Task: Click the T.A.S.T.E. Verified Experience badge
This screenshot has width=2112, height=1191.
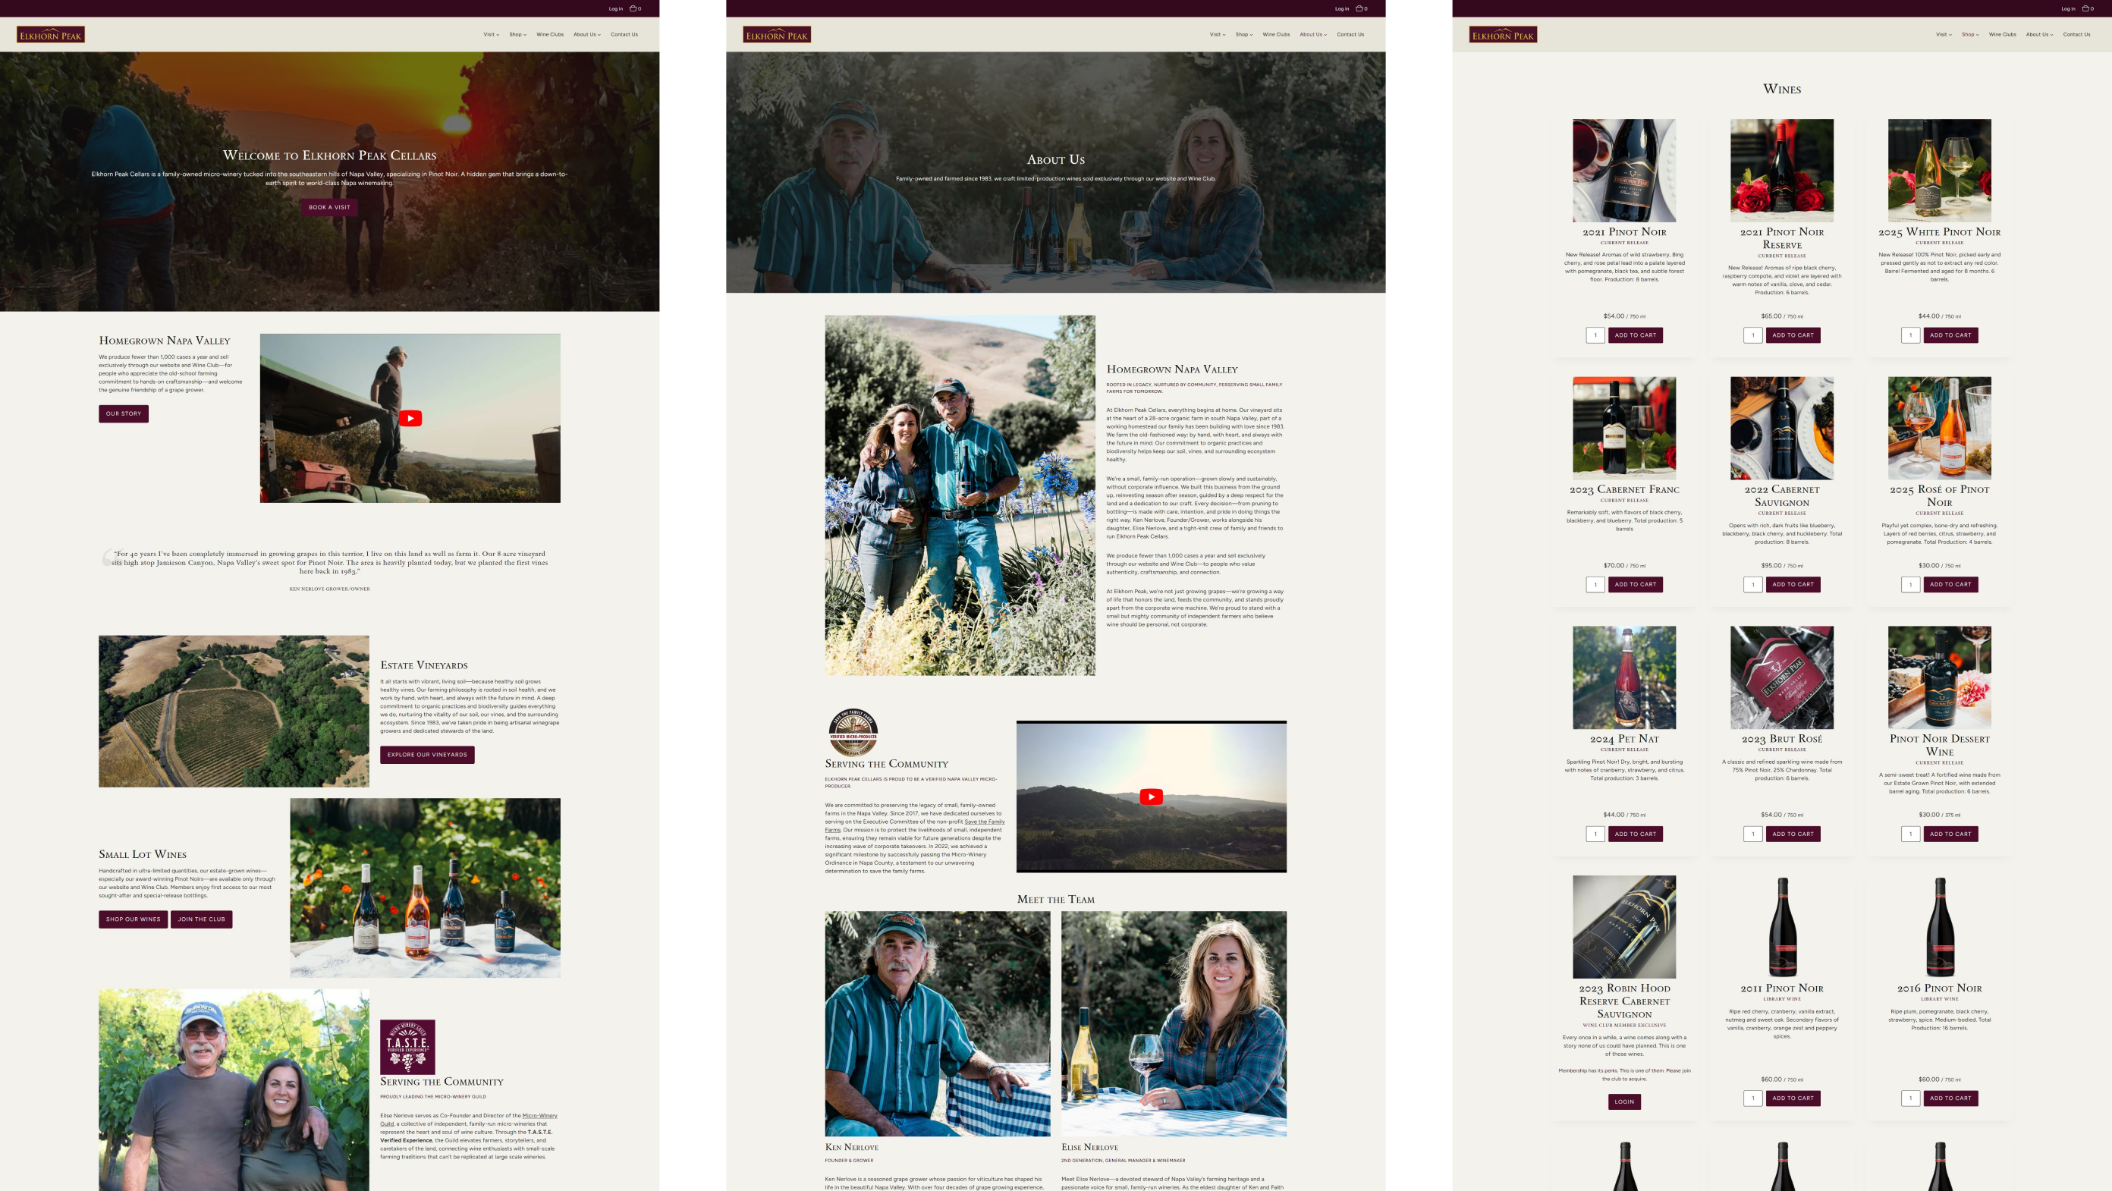Action: (407, 1047)
